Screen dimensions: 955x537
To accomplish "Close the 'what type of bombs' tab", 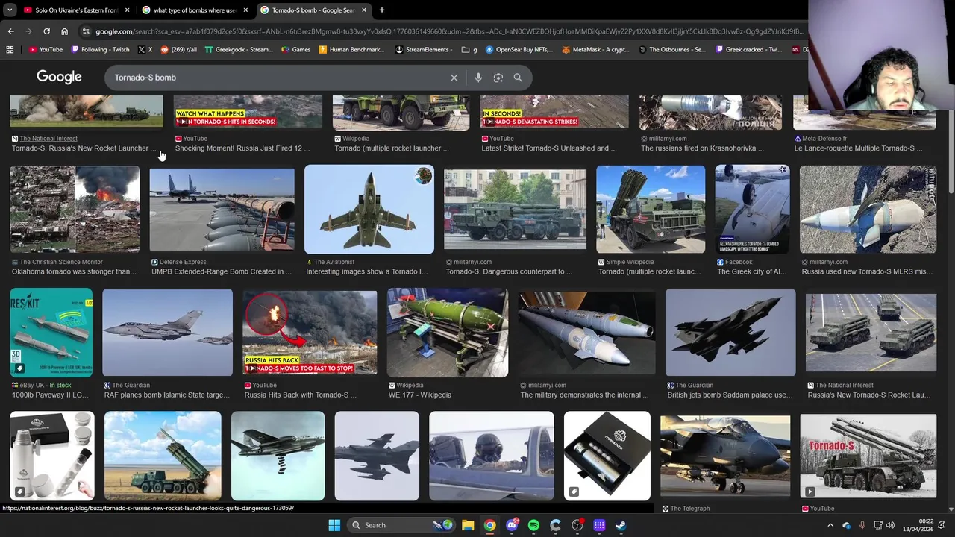I will click(x=245, y=10).
